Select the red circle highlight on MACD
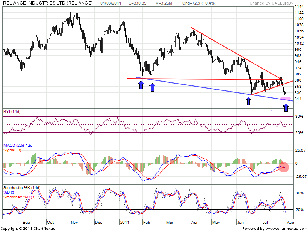This screenshot has height=231, width=308. point(284,167)
